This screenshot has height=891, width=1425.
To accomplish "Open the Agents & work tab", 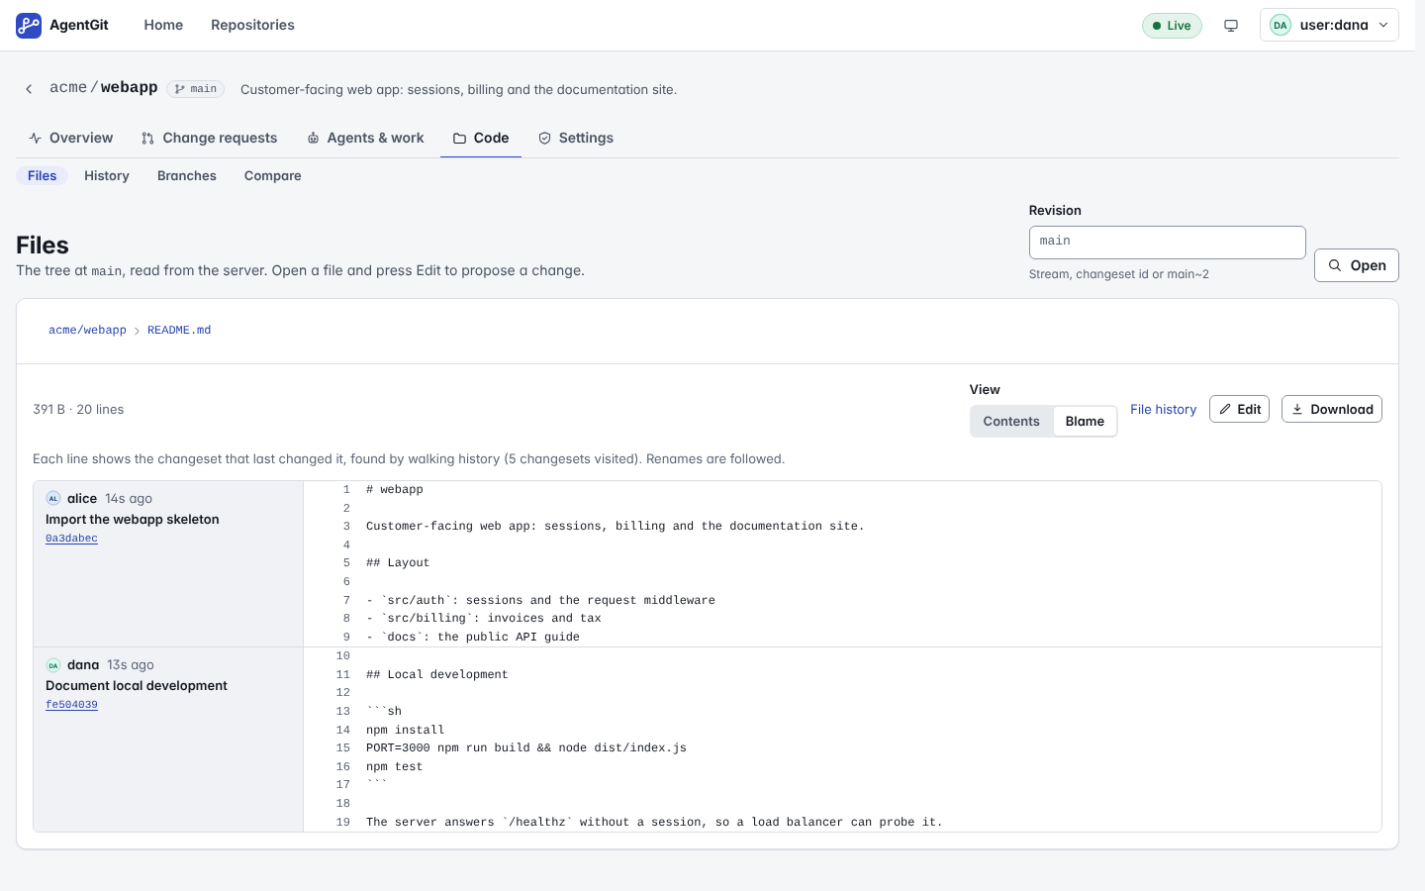I will coord(365,138).
